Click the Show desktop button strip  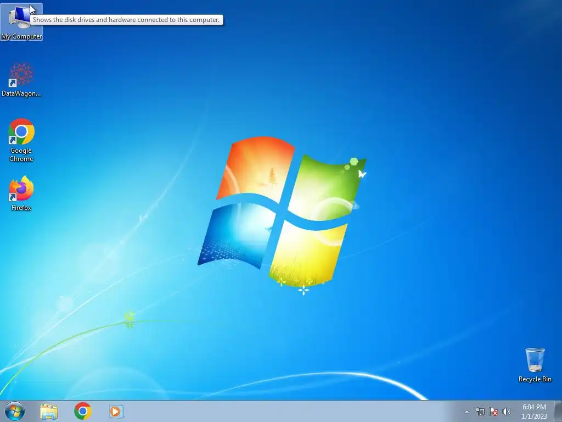(558, 411)
